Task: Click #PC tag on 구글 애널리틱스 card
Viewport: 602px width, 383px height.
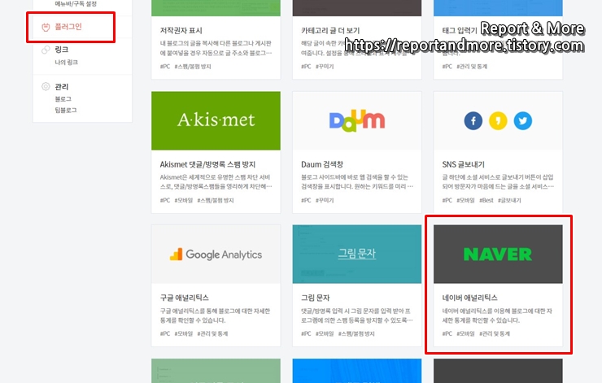Action: click(x=164, y=334)
